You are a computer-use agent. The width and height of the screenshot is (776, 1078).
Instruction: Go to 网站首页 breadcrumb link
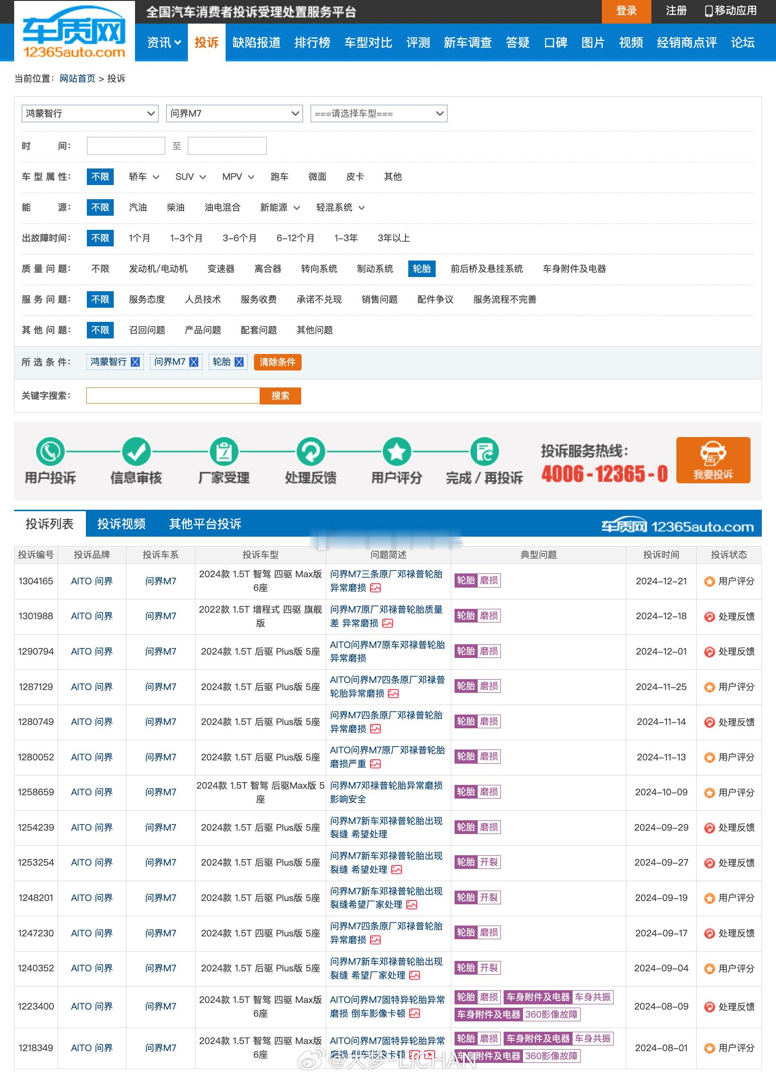point(77,78)
